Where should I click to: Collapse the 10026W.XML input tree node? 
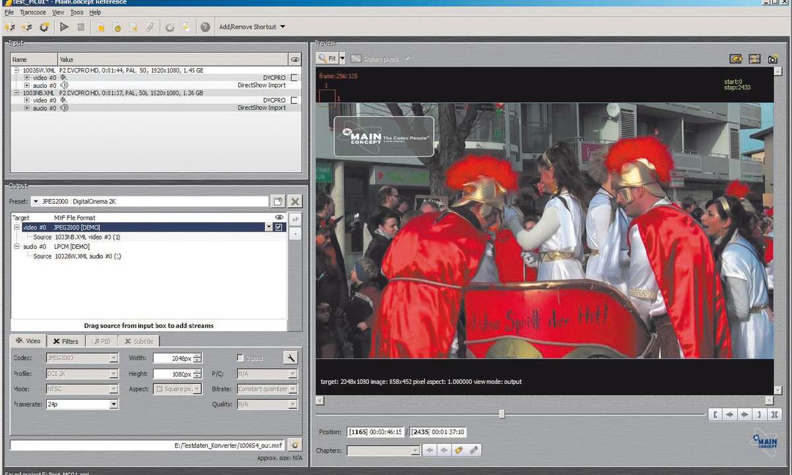pos(16,70)
